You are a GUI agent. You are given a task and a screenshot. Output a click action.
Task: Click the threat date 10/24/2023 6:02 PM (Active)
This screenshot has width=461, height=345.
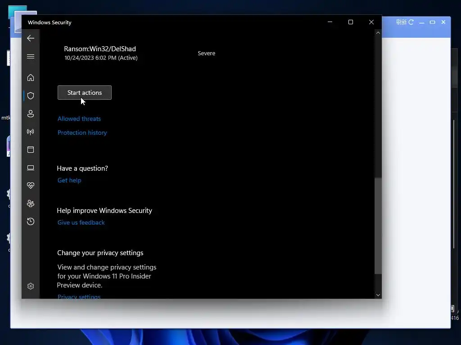pos(101,58)
